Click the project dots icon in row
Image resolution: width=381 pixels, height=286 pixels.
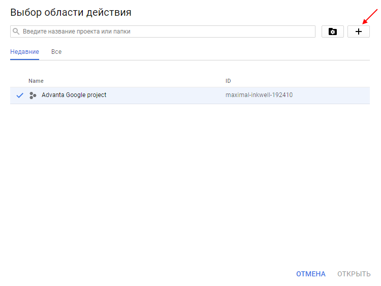[x=33, y=95]
